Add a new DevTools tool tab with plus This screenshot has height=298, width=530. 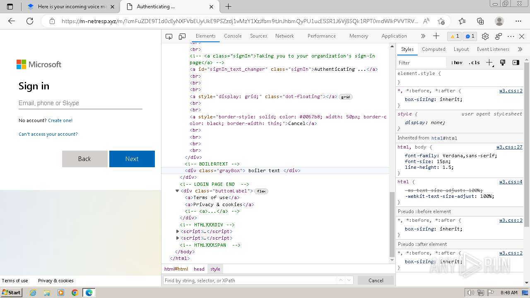click(x=436, y=36)
